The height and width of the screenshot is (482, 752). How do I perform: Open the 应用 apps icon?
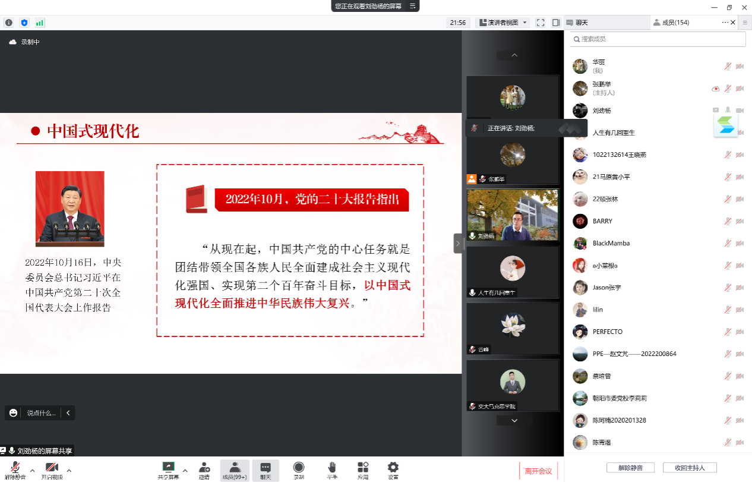362,467
